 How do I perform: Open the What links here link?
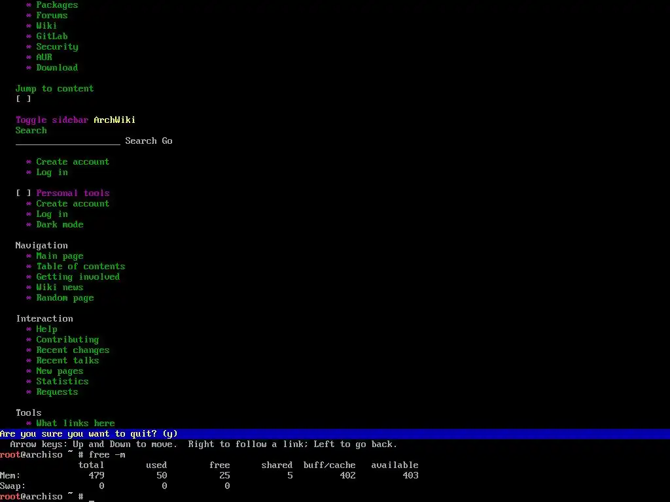(x=75, y=424)
